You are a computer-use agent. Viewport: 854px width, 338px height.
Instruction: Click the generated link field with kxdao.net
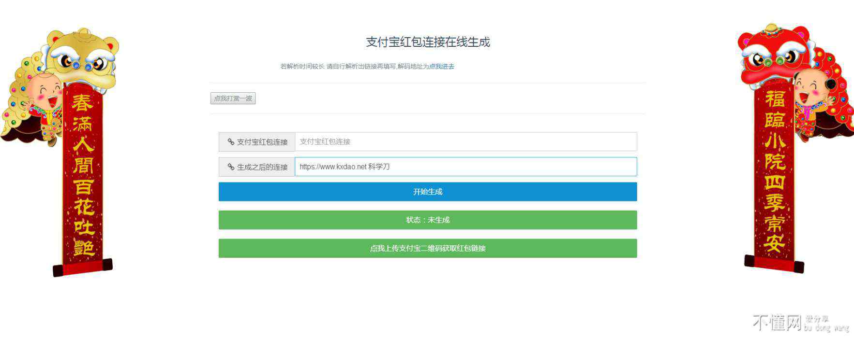[x=466, y=167]
